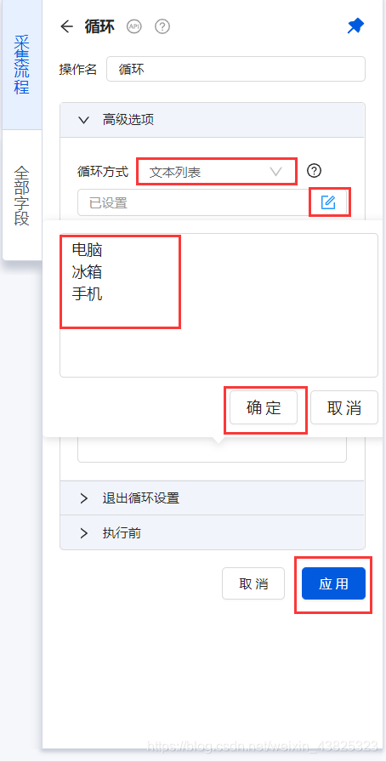Click the back arrow next to 循环

tap(66, 26)
